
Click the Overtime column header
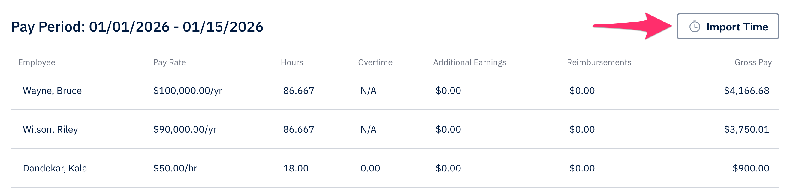375,62
